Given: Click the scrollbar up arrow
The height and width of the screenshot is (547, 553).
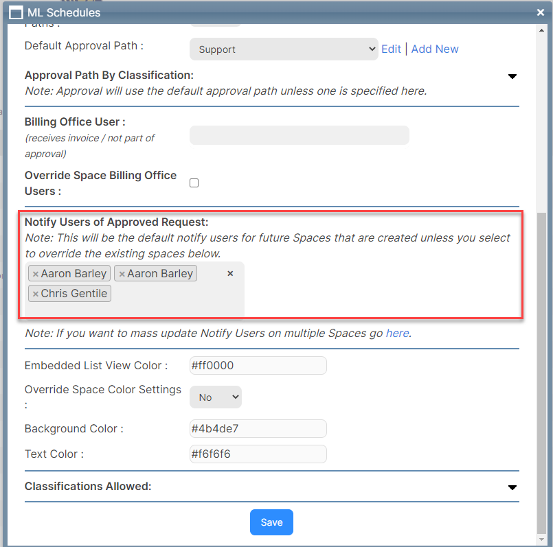Looking at the screenshot, I should pos(541,30).
